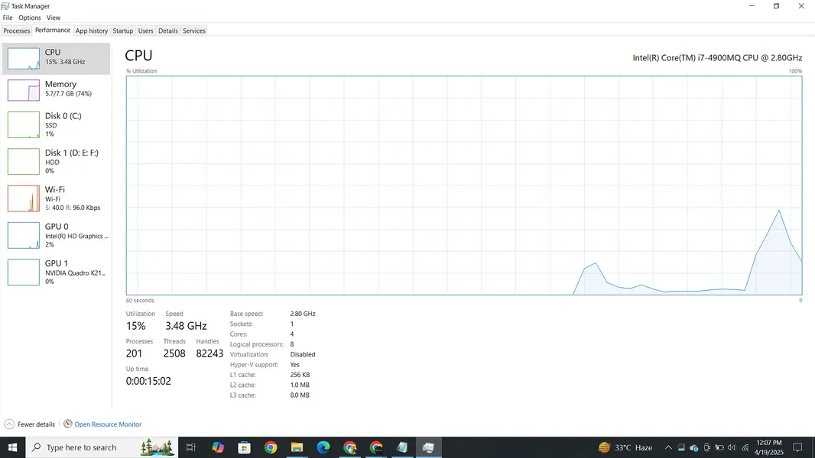815x458 pixels.
Task: Open the Startup tab
Action: point(123,31)
